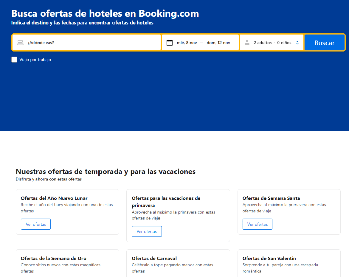Click 'Ofertas de la Semana de Oro' title

click(x=54, y=258)
